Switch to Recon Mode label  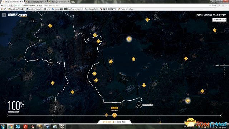121,122
